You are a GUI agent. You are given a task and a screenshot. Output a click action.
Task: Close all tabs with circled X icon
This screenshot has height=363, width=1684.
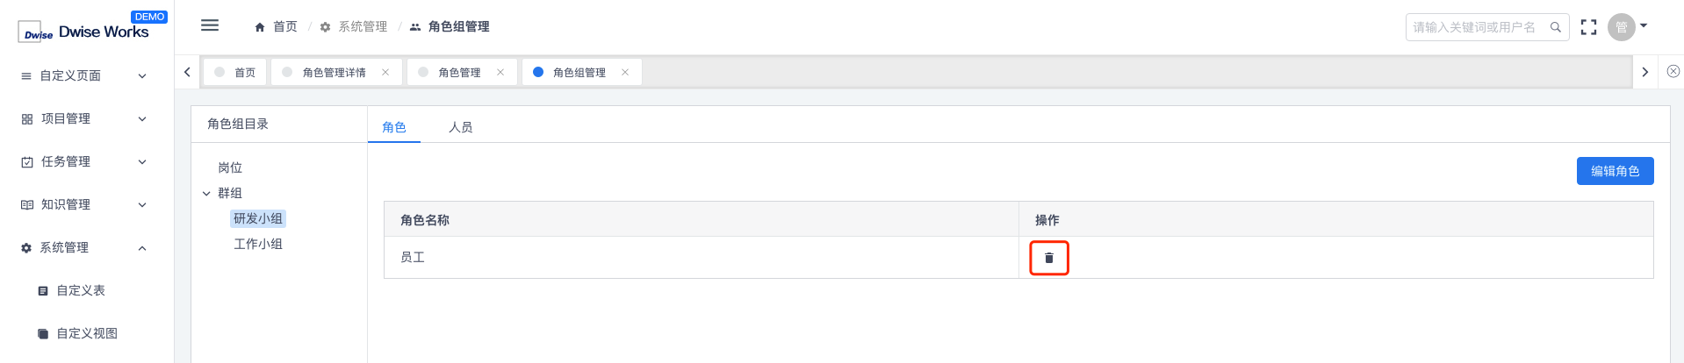1673,72
